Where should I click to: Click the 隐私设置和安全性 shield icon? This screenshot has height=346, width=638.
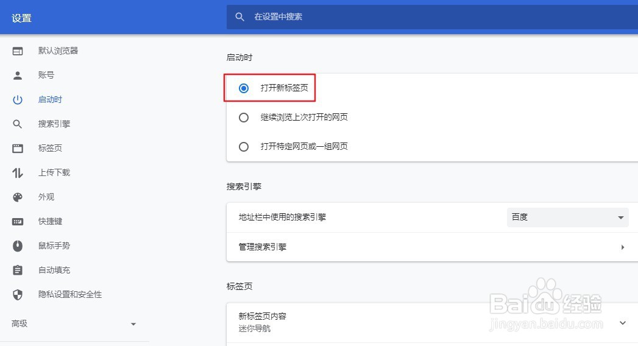coord(18,295)
